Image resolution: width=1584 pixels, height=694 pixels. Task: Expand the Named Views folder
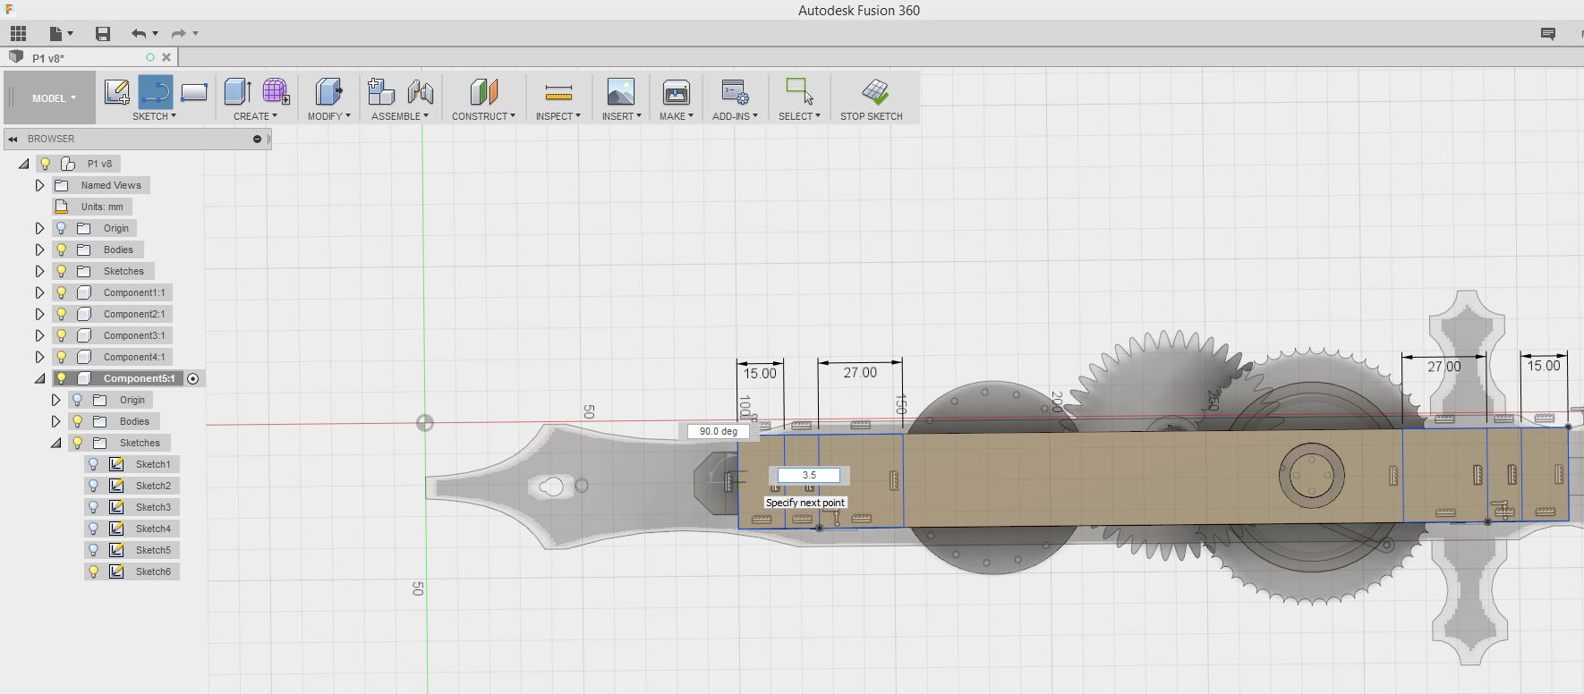pos(39,185)
